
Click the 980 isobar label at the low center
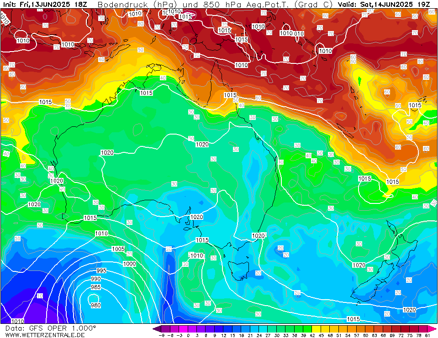point(95,305)
